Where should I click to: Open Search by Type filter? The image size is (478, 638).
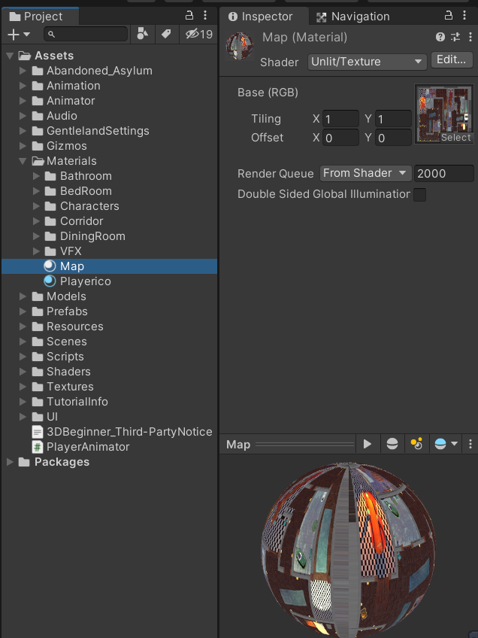tap(142, 34)
